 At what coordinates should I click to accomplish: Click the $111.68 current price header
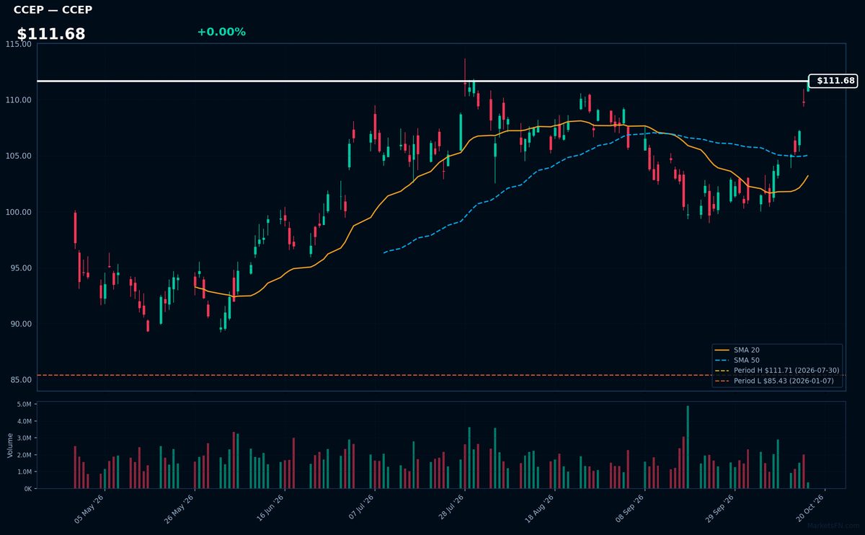coord(51,34)
